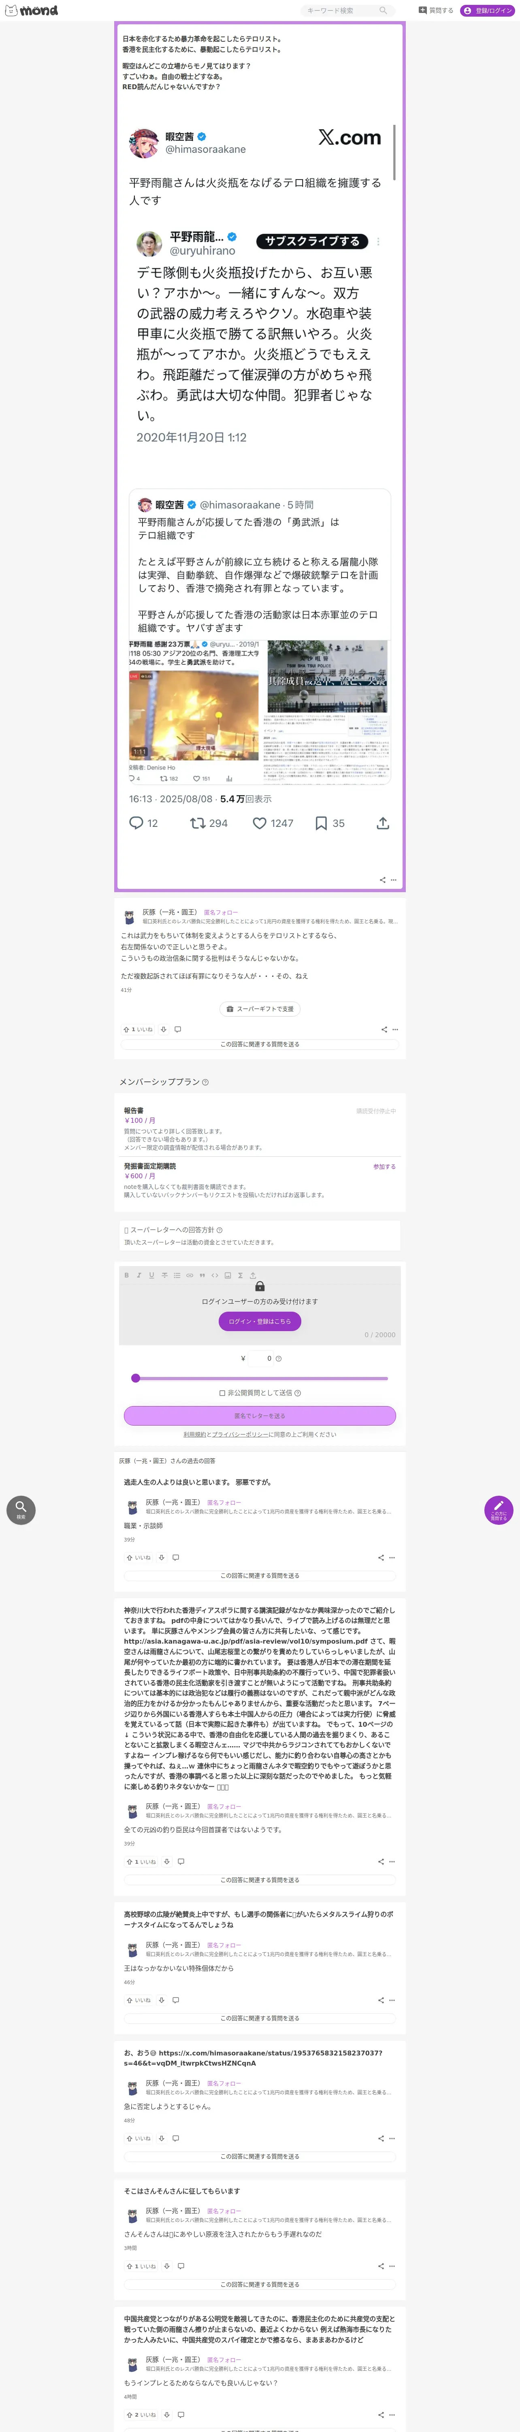Click the heart like icon showing 1247
520x2432 pixels.
pyautogui.click(x=260, y=823)
